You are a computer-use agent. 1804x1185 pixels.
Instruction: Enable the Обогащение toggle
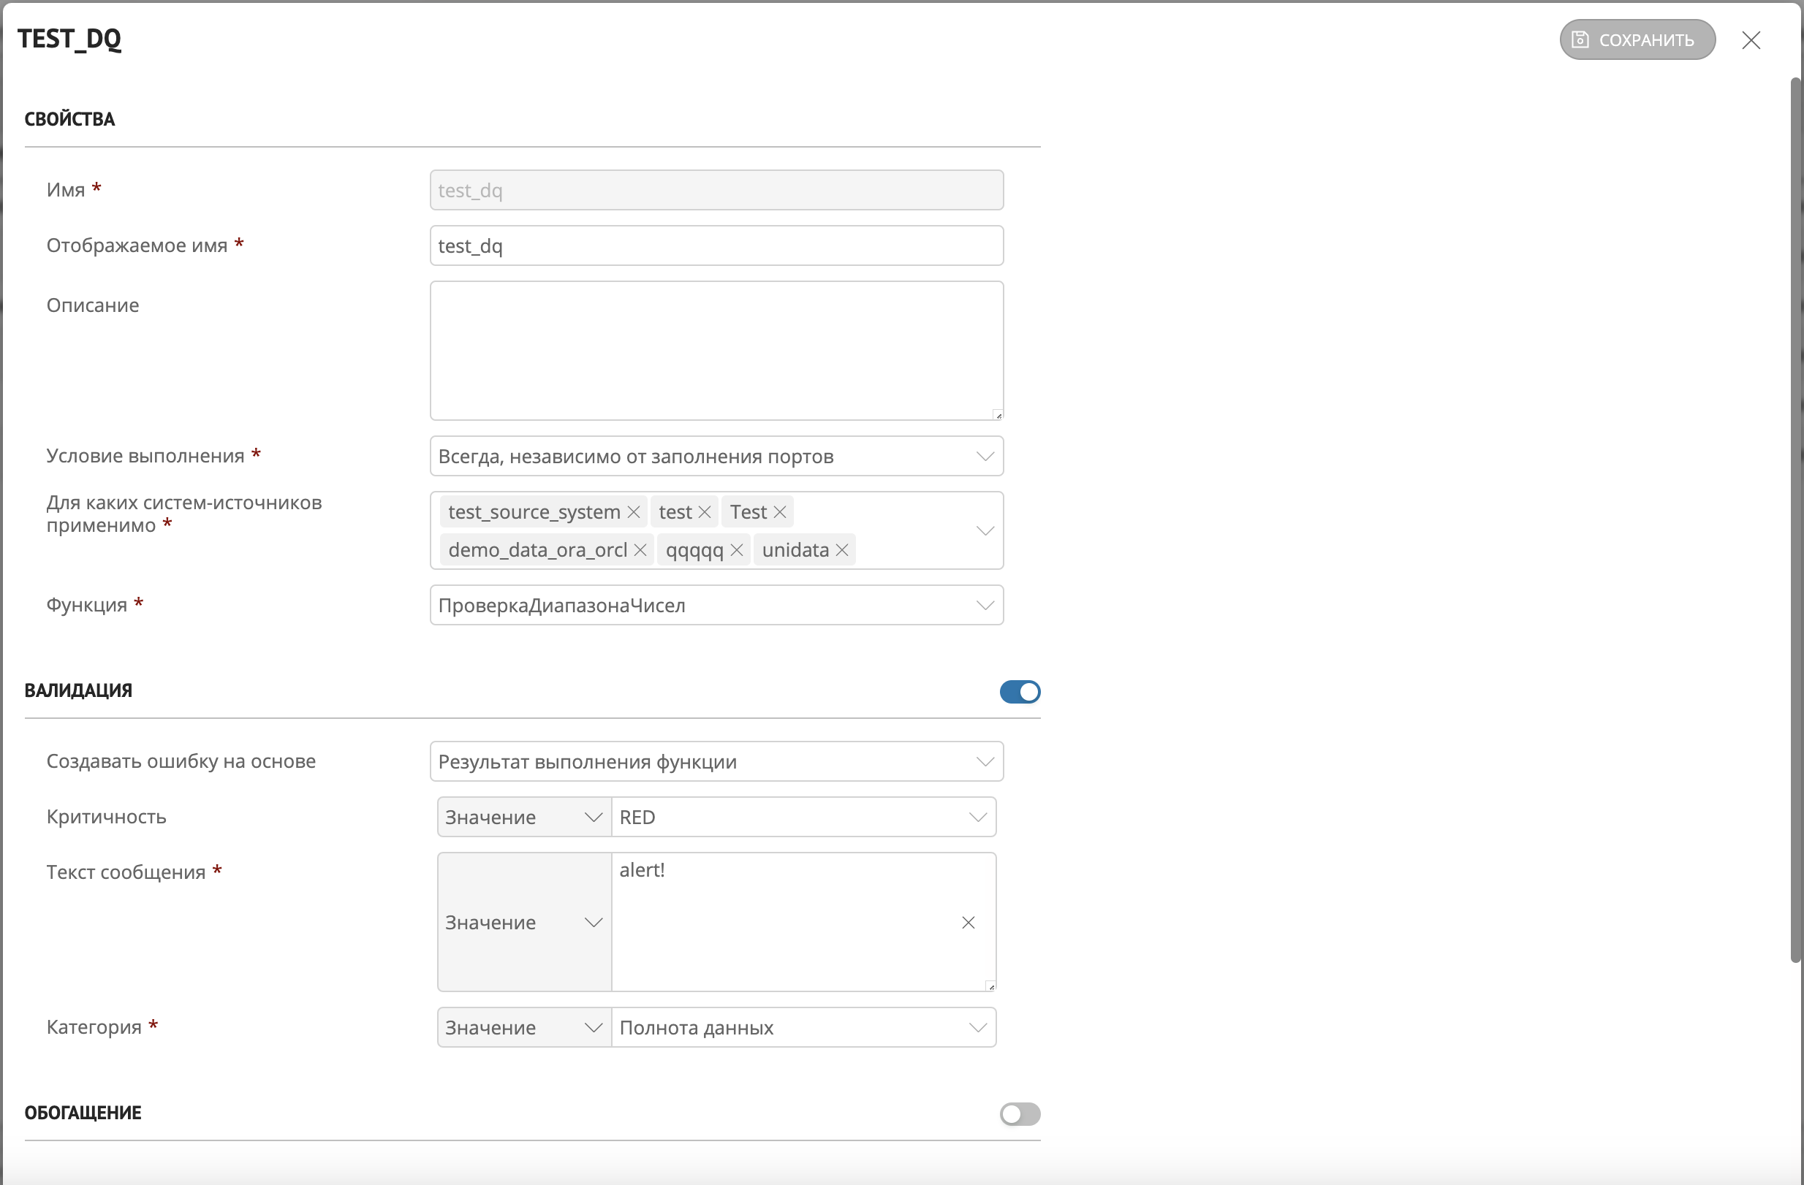click(1020, 1114)
